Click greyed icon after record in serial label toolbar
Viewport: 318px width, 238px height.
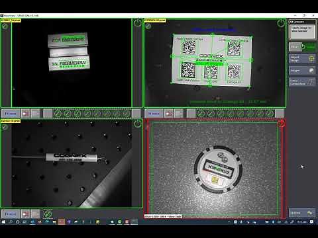coord(35,114)
